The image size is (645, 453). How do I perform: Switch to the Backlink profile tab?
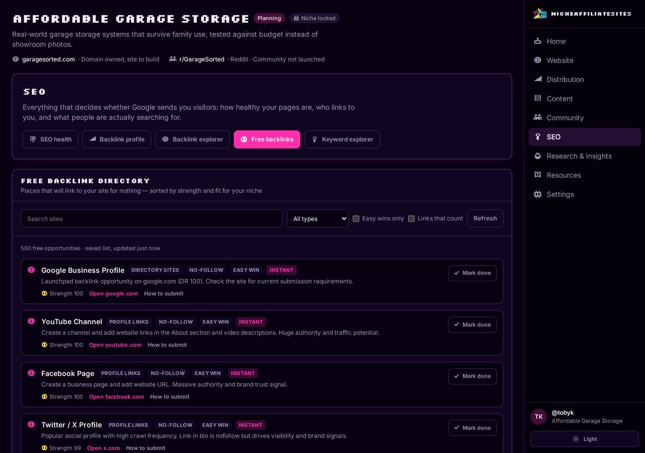tap(116, 139)
